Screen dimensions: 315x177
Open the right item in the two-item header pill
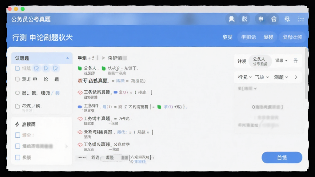click(x=268, y=37)
